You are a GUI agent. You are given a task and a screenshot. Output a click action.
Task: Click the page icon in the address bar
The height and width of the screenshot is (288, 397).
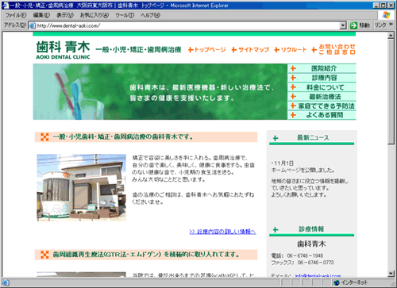[x=33, y=25]
